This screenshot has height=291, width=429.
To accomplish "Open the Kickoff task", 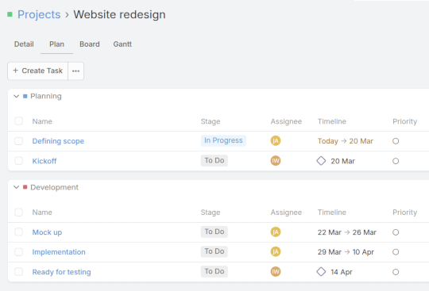I will [44, 161].
